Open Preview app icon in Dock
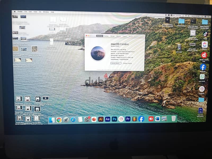The image size is (212, 159). coord(164,119)
